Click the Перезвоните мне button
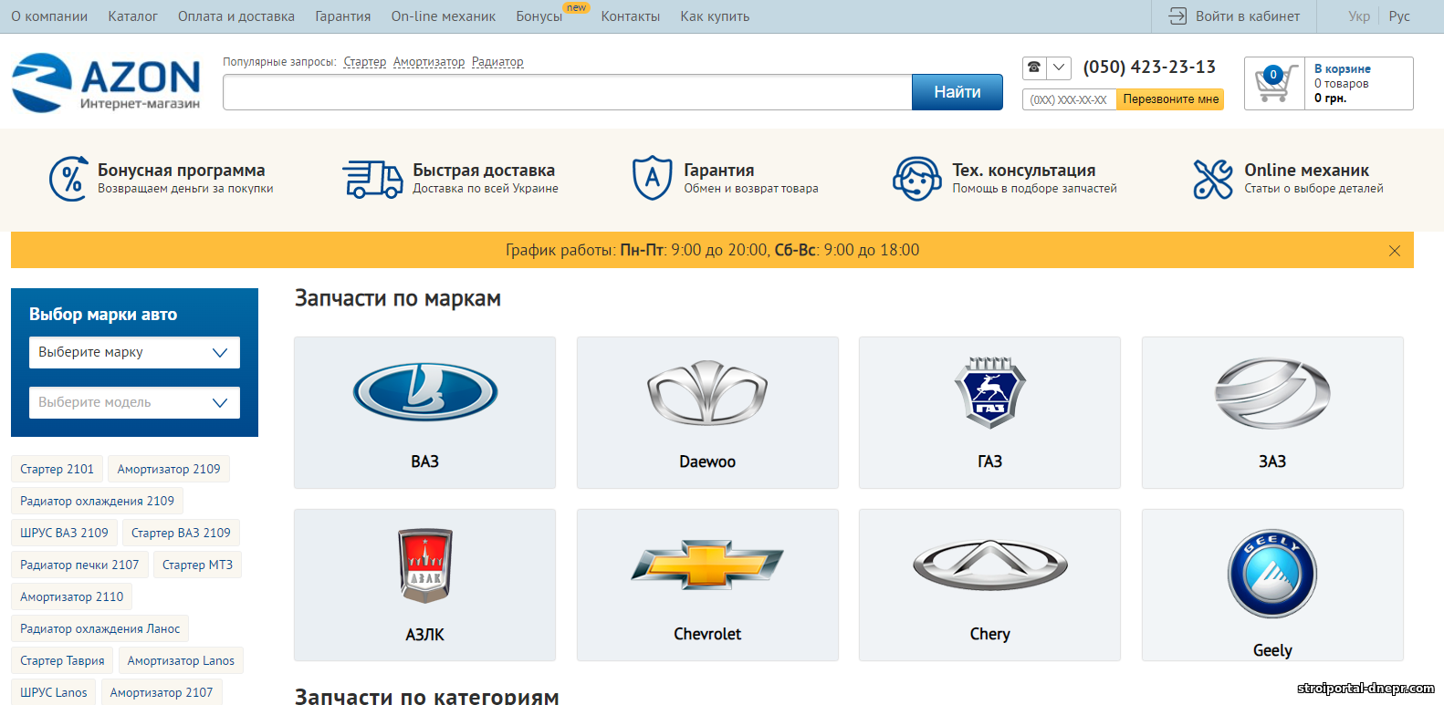 (1171, 99)
